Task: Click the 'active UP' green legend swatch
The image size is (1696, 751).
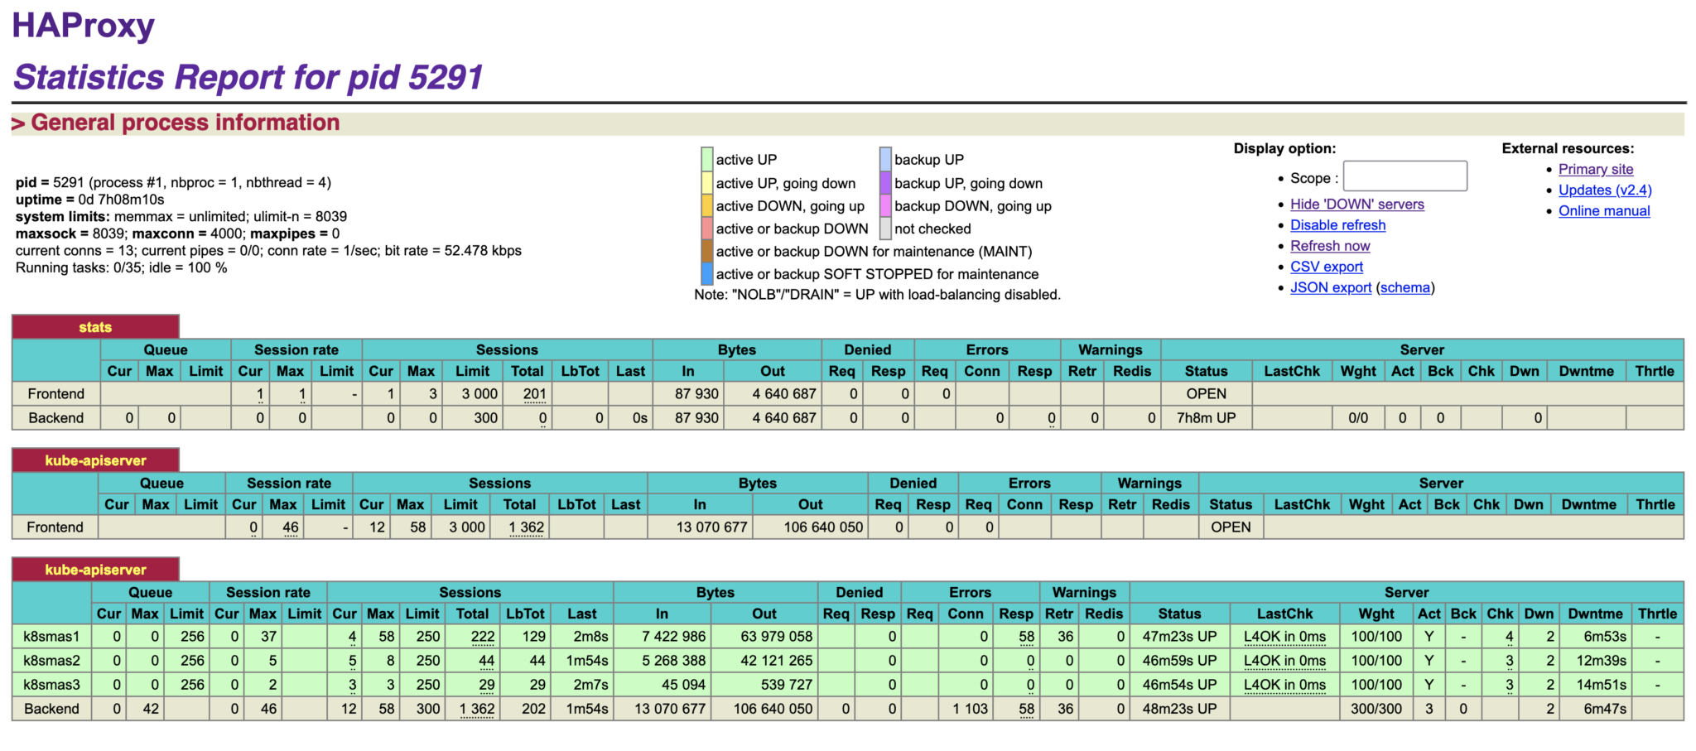Action: (707, 159)
